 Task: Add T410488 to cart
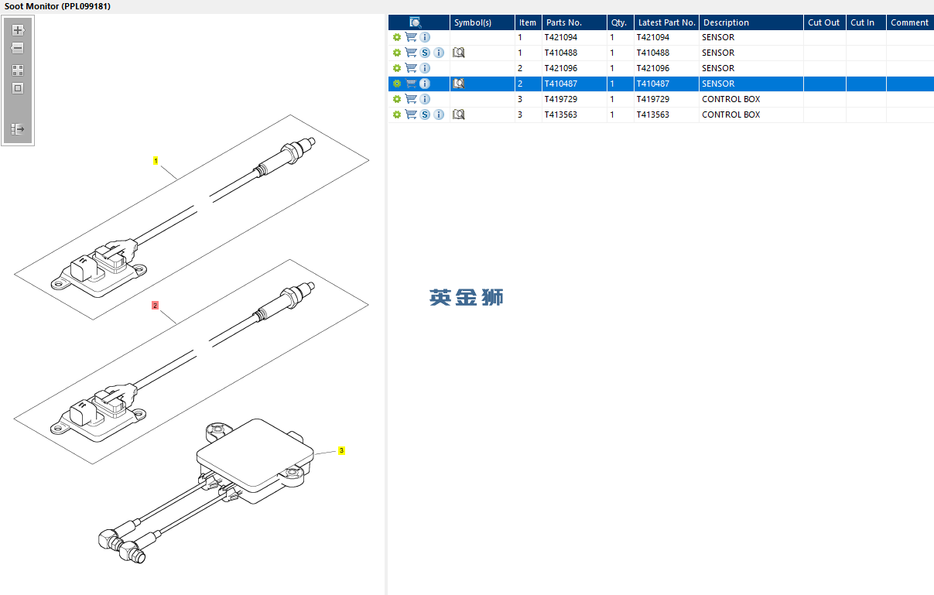point(411,53)
